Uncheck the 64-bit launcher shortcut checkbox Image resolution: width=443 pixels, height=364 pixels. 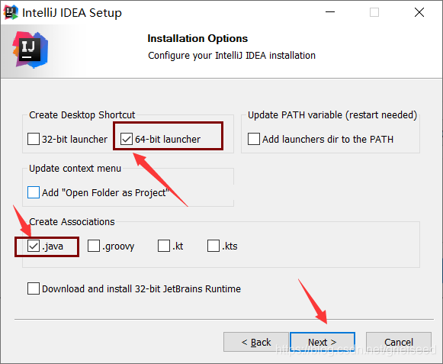[x=127, y=139]
